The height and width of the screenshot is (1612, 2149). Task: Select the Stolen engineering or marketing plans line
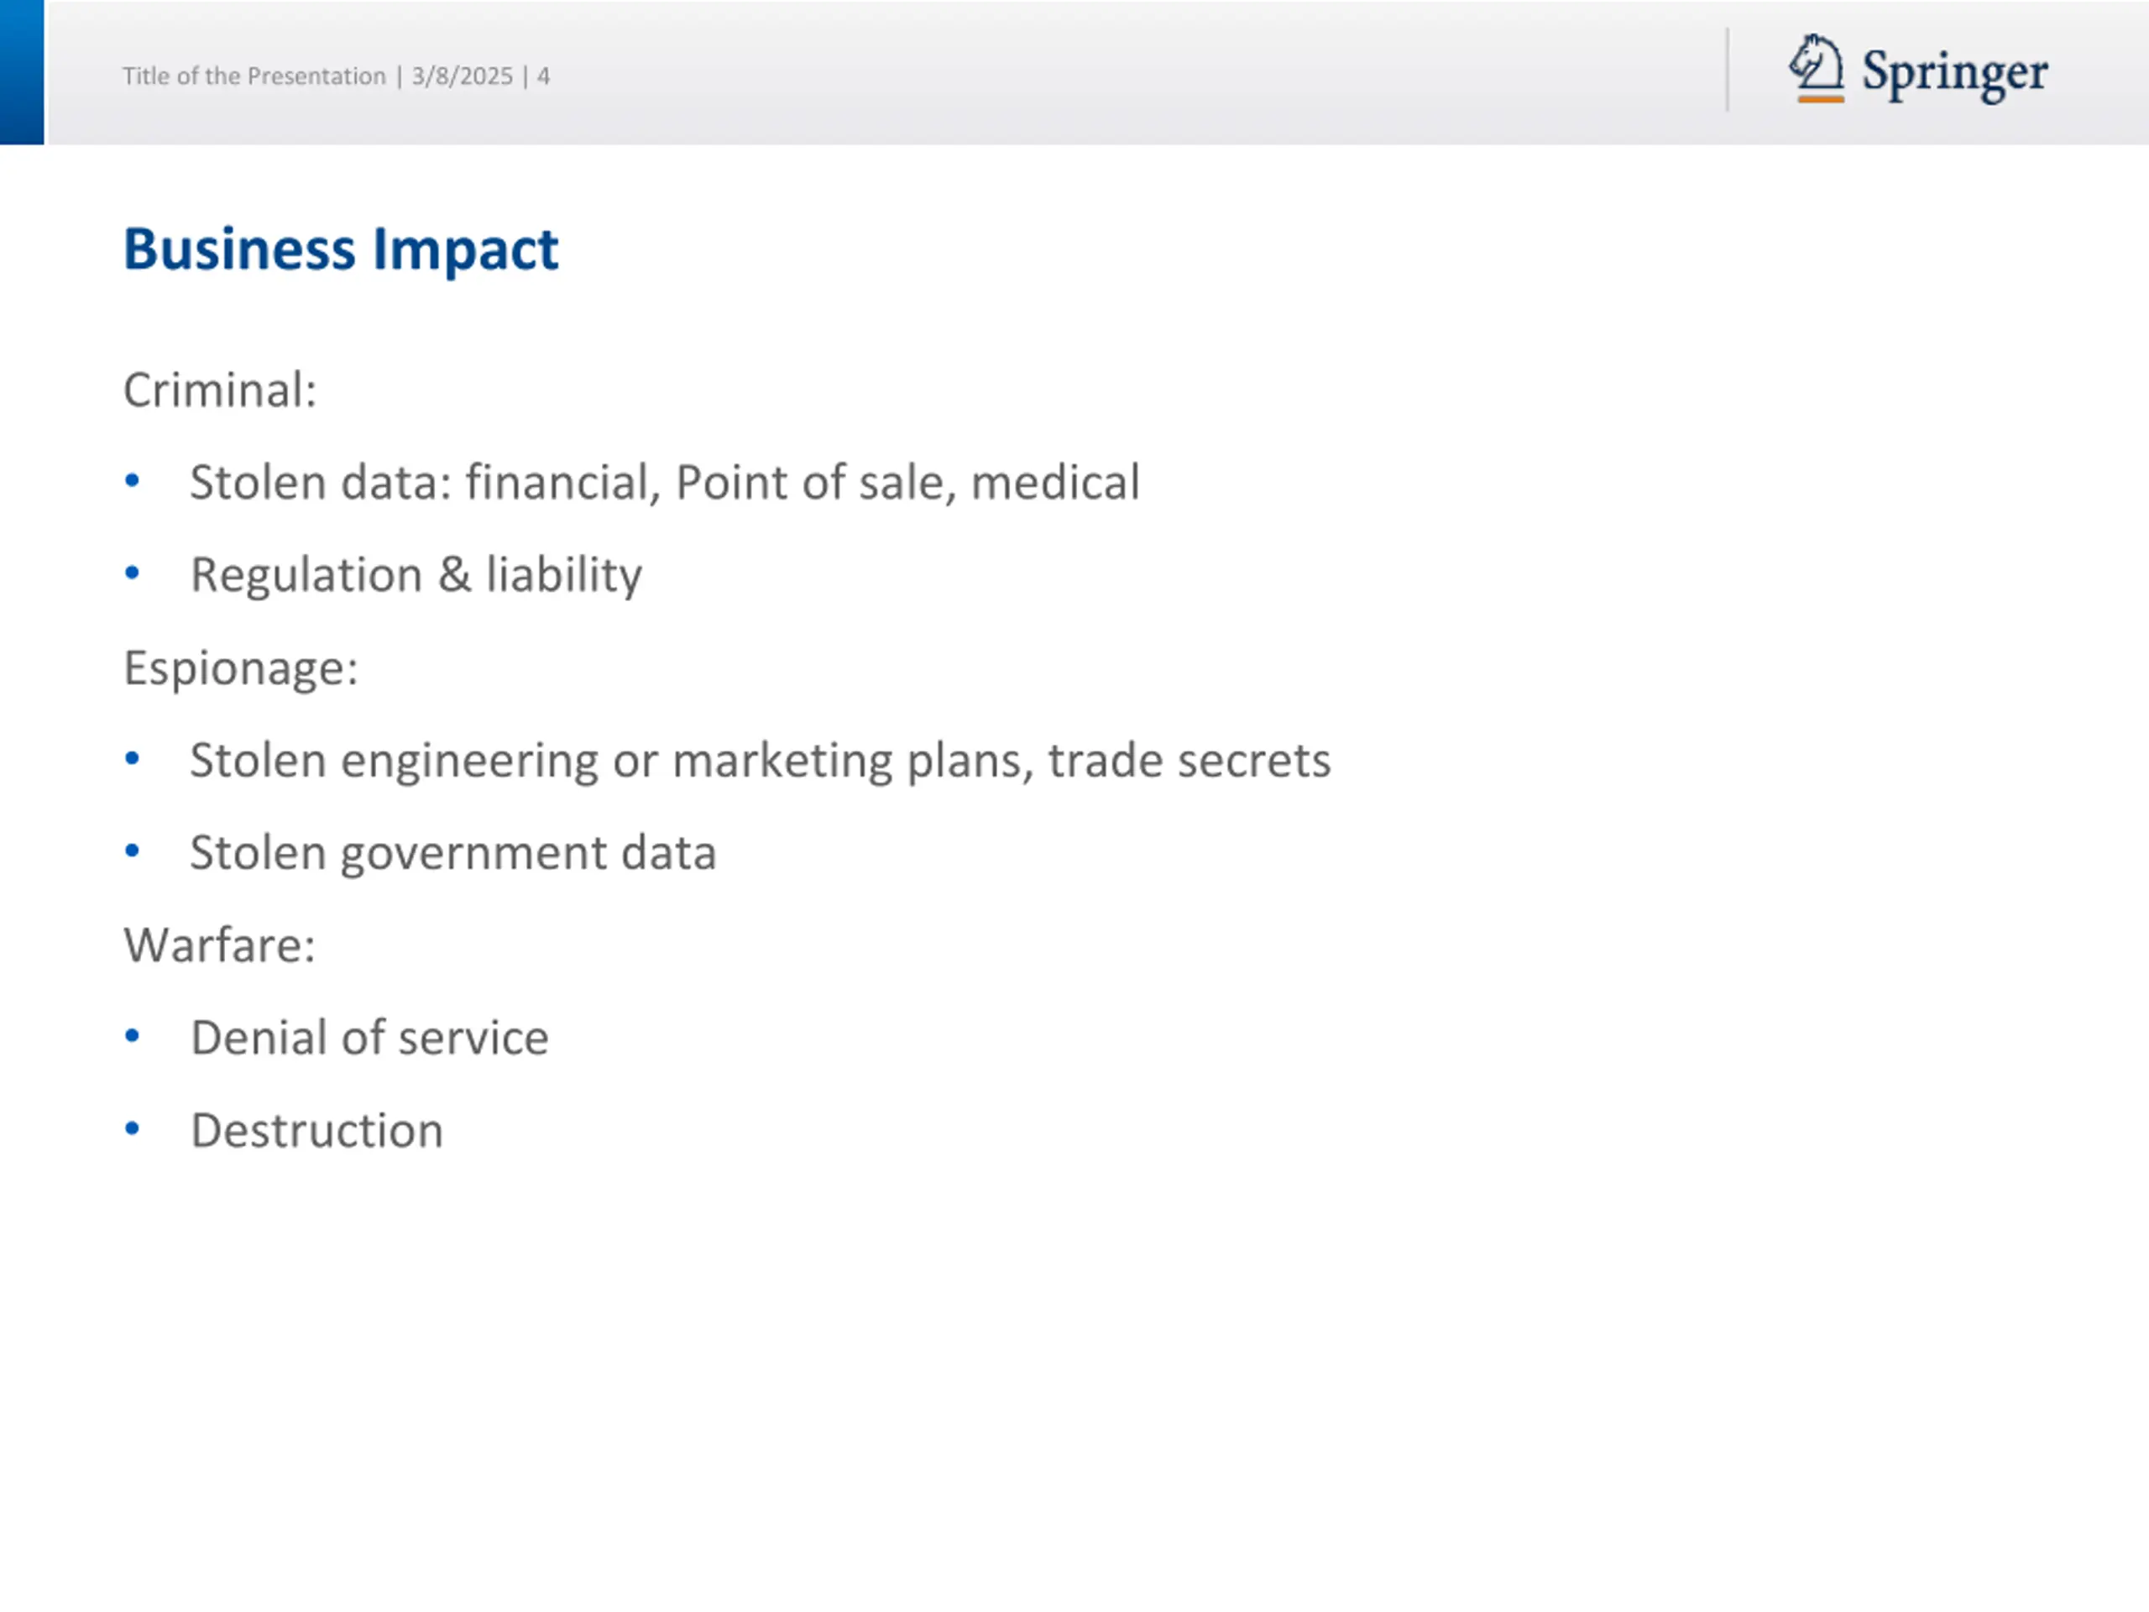(x=760, y=761)
